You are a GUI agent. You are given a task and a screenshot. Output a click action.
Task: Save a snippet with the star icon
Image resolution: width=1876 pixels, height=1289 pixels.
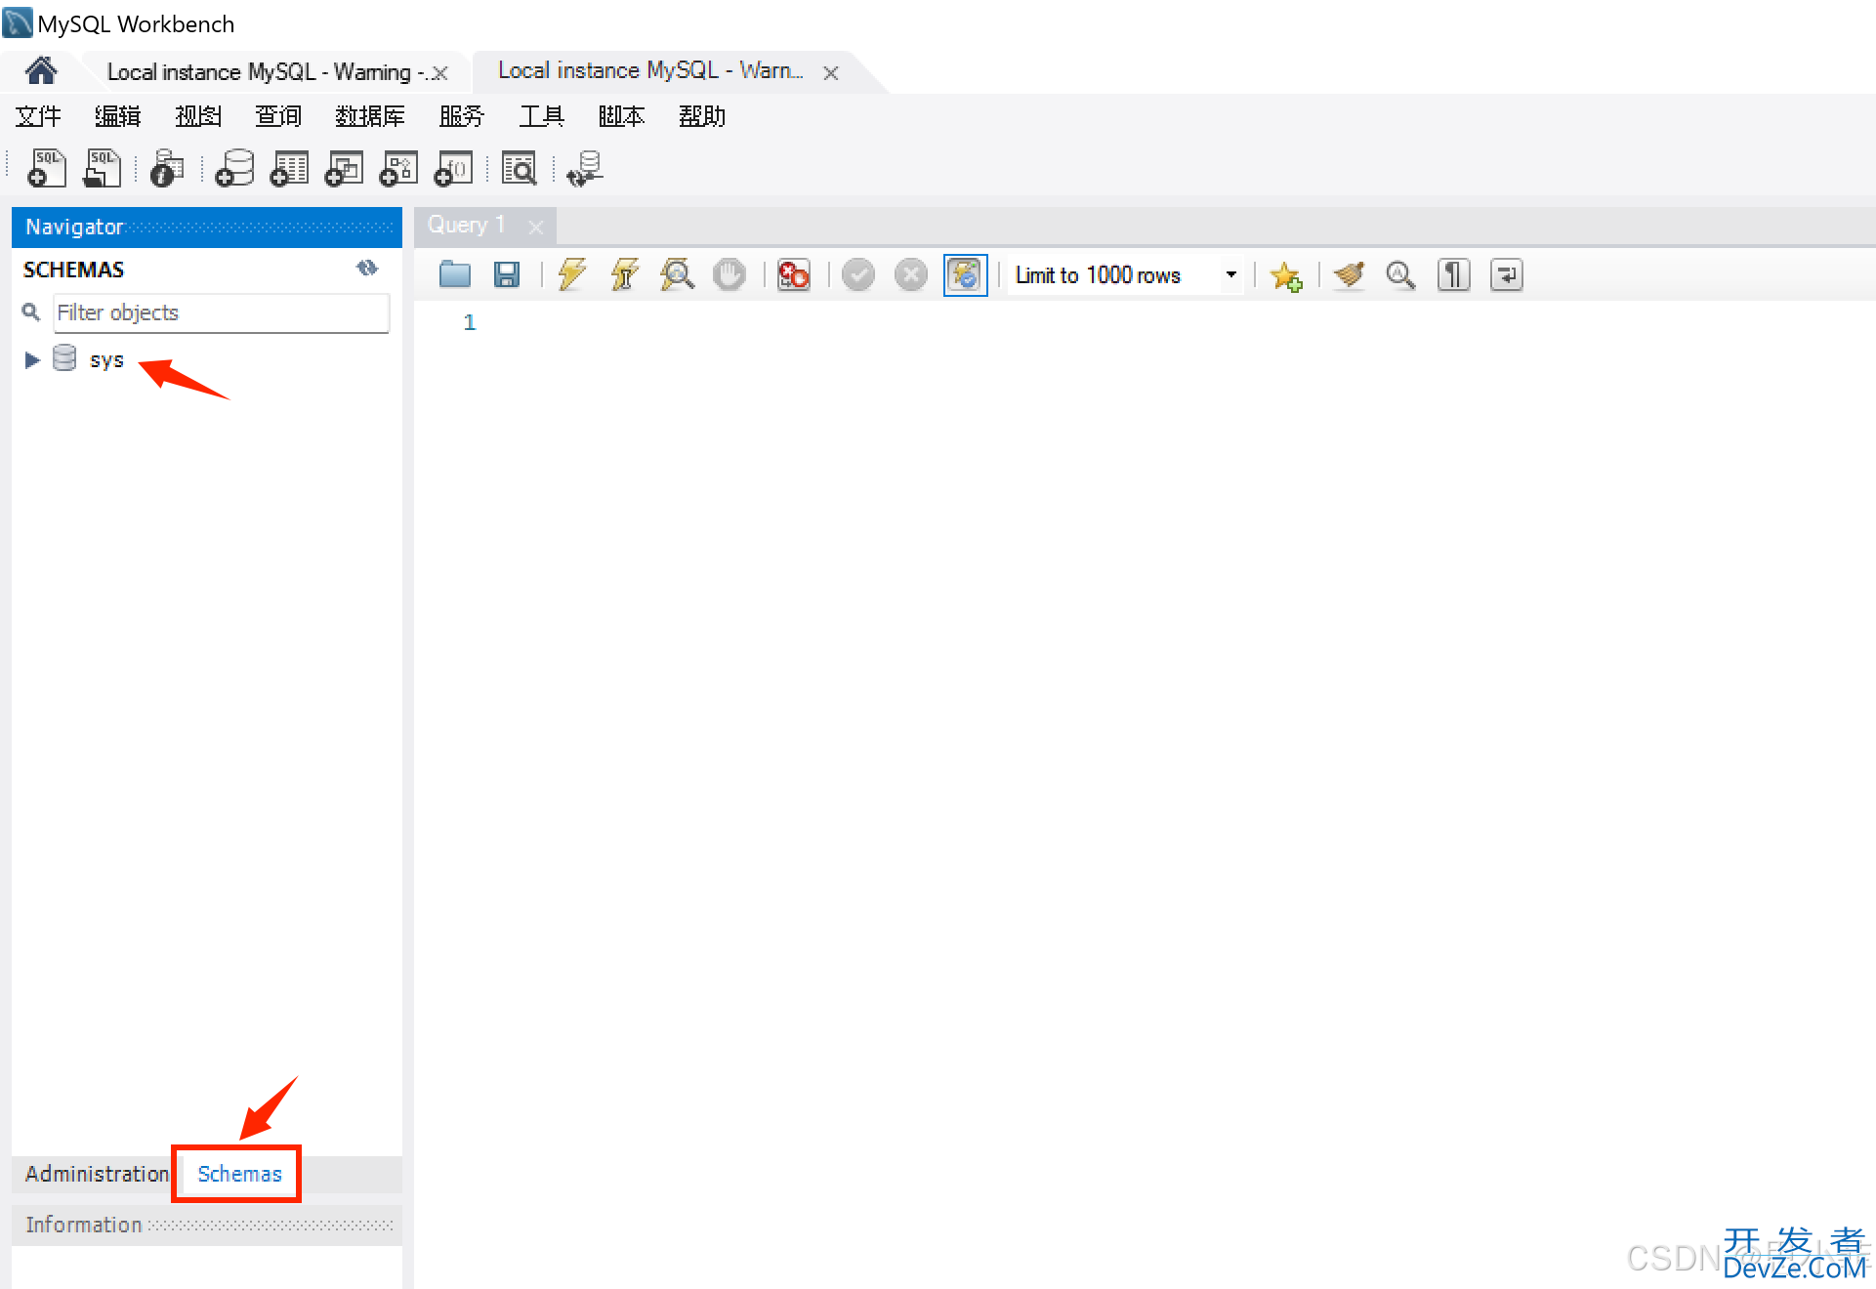(1286, 275)
